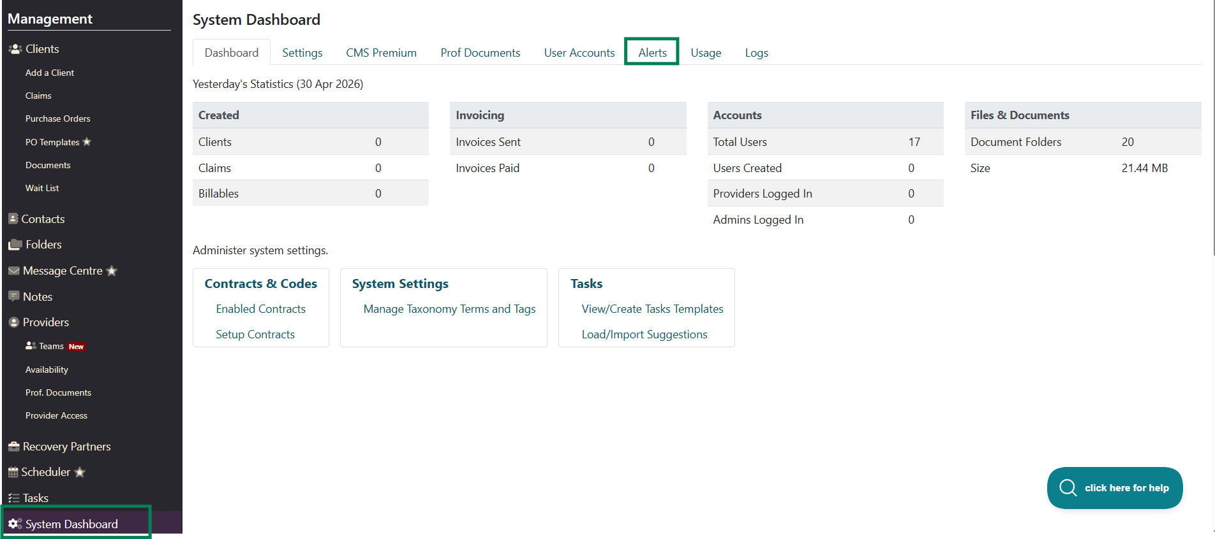This screenshot has height=539, width=1215.
Task: Click the Teams group icon
Action: pos(31,346)
